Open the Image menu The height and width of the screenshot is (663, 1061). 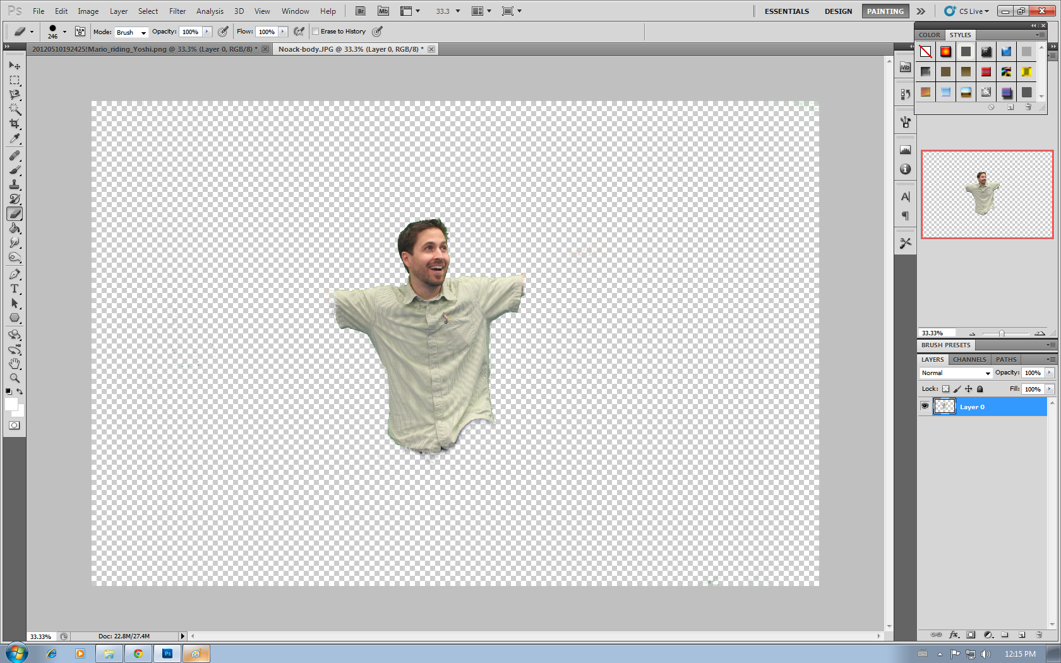[88, 11]
